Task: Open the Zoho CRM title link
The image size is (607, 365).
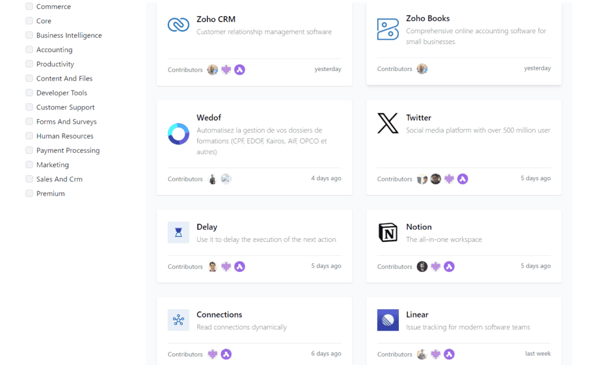Action: (x=216, y=19)
